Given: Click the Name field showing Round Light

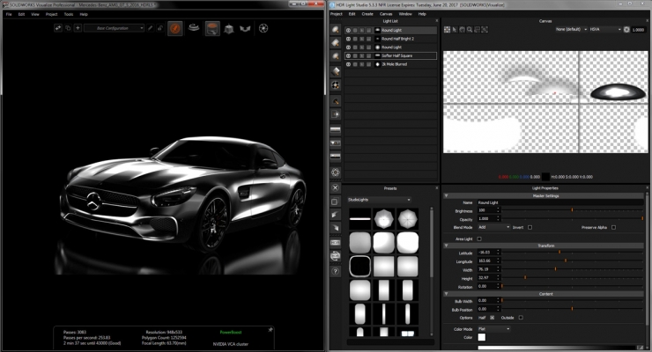Looking at the screenshot, I should coord(560,202).
